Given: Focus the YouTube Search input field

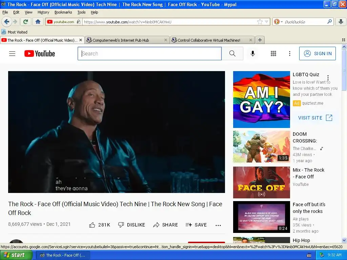Looking at the screenshot, I should 149,53.
